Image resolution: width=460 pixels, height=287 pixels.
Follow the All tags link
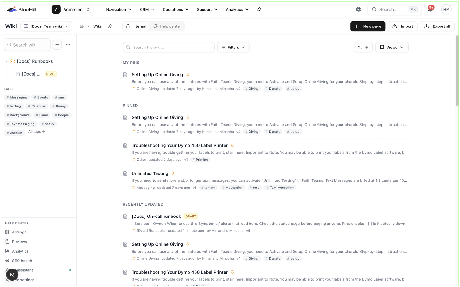[x=37, y=132]
